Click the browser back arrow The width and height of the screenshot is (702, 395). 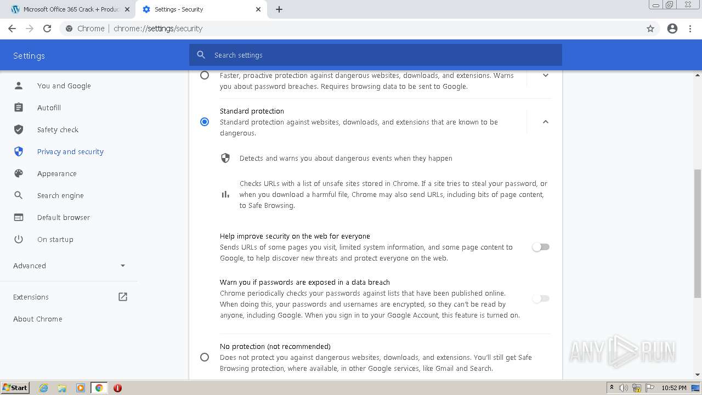[x=12, y=29]
